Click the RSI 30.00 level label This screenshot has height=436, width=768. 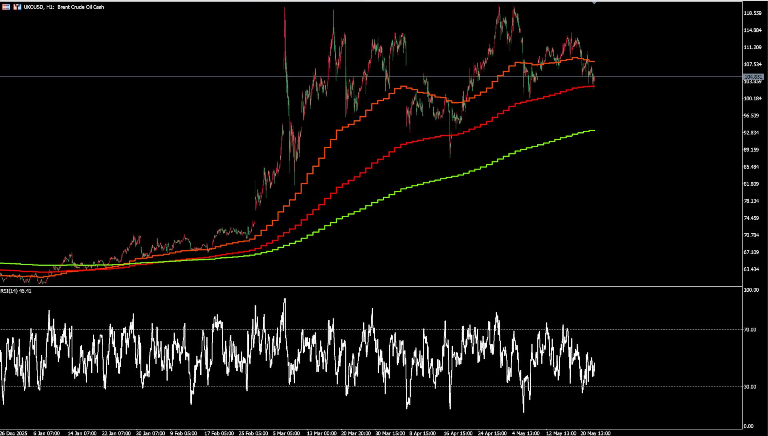[x=750, y=386]
